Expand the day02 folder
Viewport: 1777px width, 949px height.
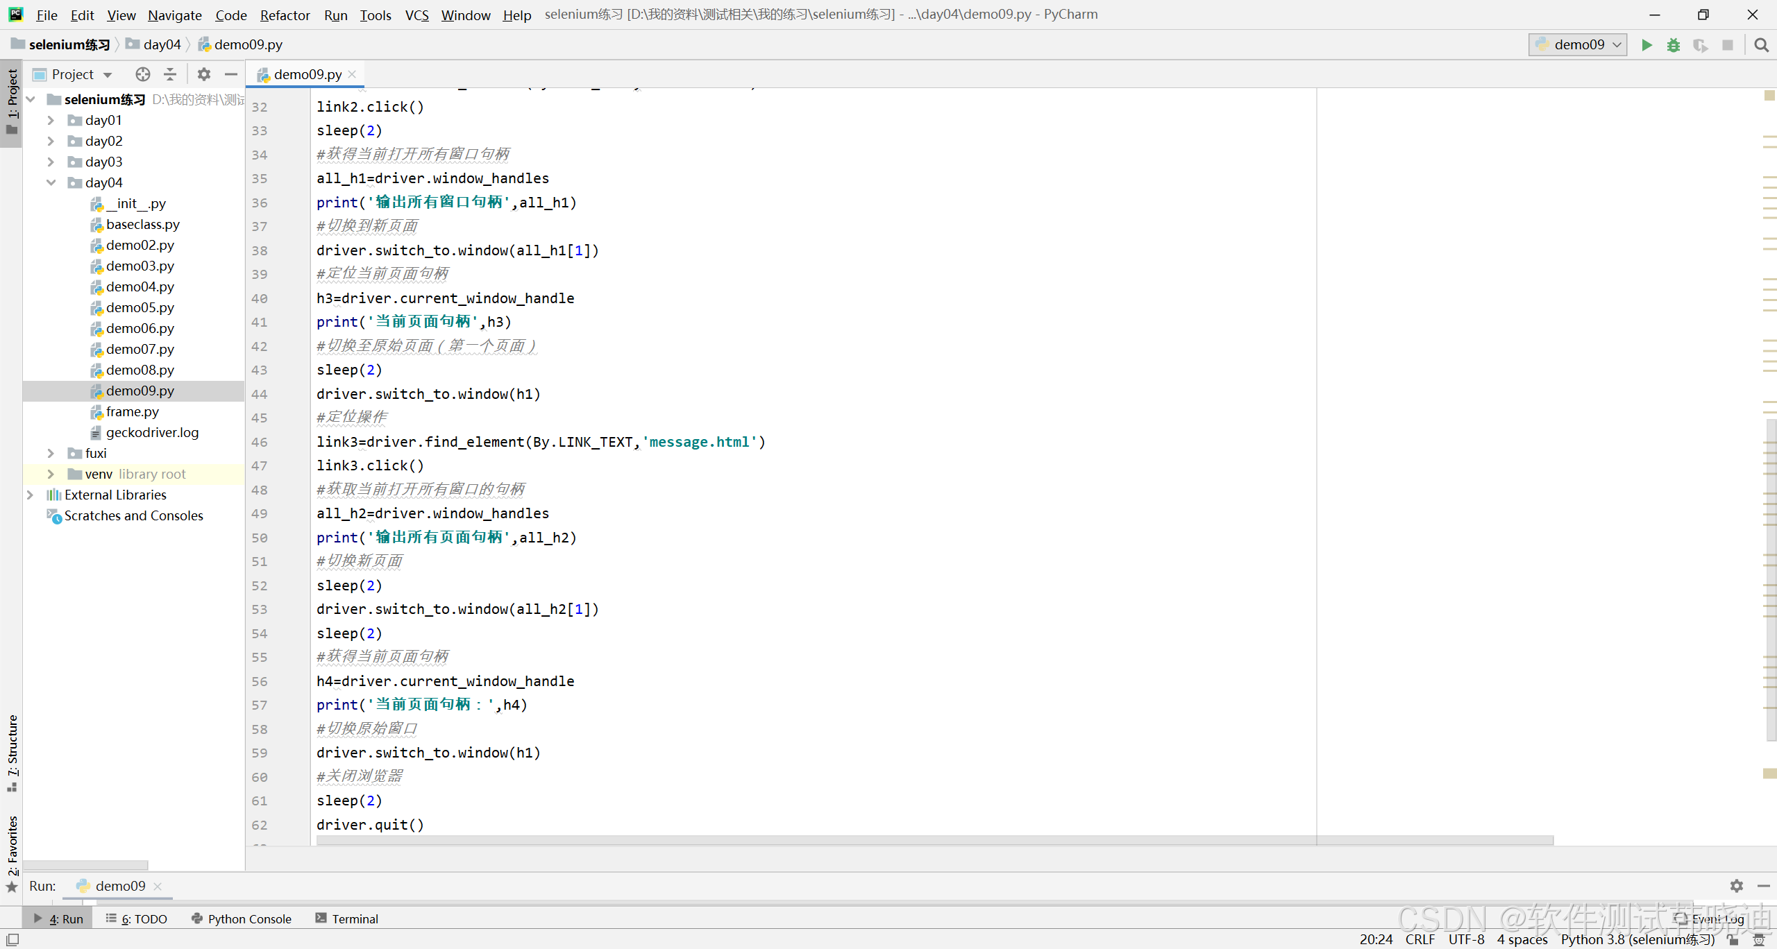click(x=51, y=141)
